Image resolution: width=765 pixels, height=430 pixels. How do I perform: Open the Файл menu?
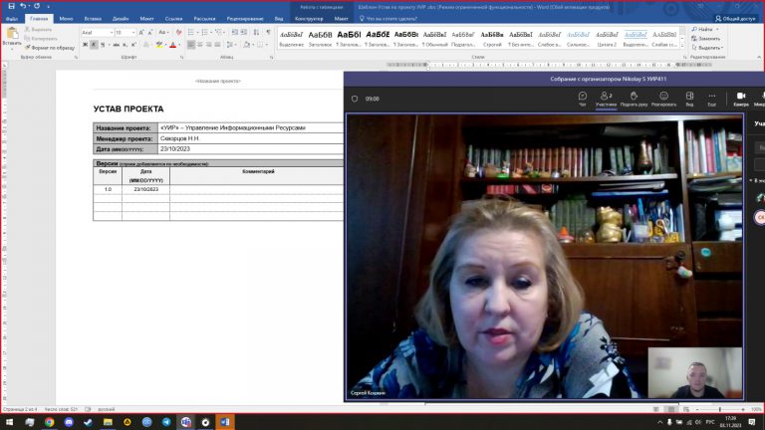(x=11, y=18)
